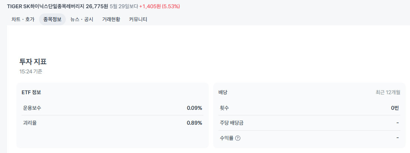Click the 0.09% management fee value

195,108
